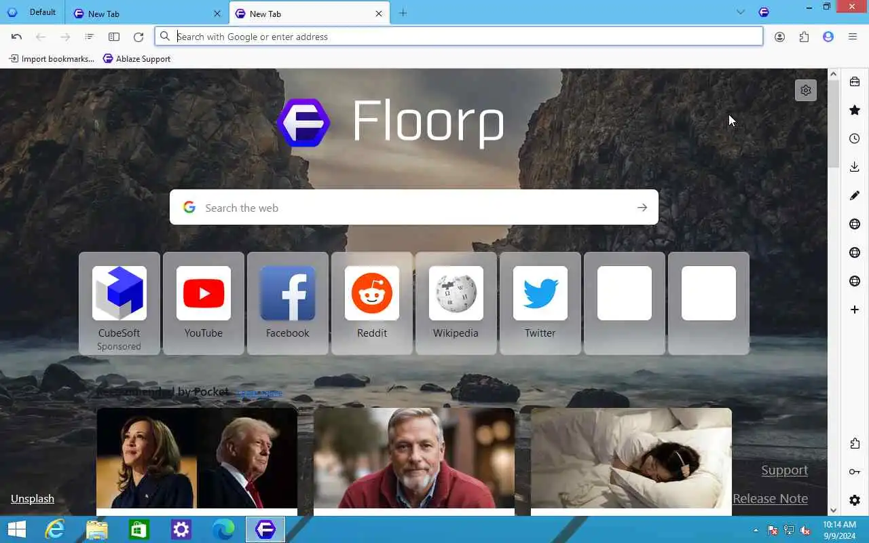This screenshot has width=869, height=543.
Task: Open Notes pencil panel in sidebar
Action: pos(855,195)
